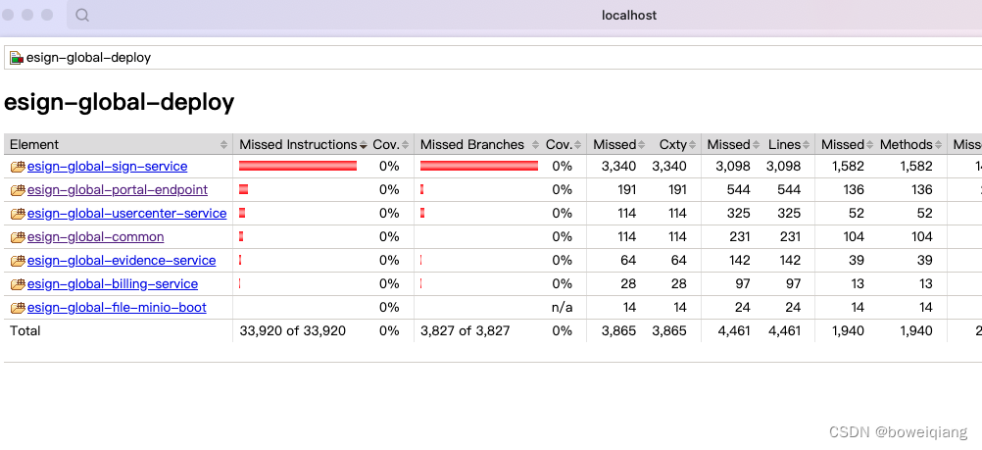Click sign-service missed branches red bar
This screenshot has width=982, height=450.
pyautogui.click(x=479, y=166)
